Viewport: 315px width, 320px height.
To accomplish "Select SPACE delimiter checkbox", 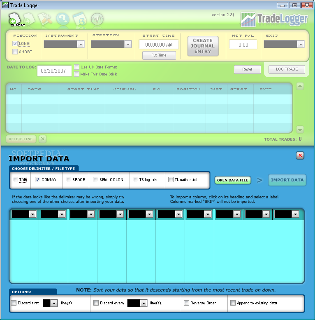I will tap(68, 180).
